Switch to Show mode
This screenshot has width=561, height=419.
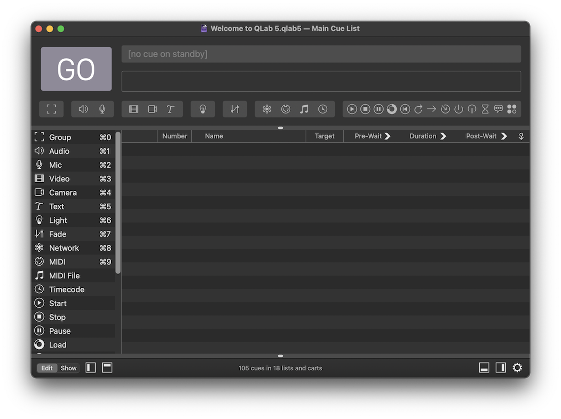point(69,368)
